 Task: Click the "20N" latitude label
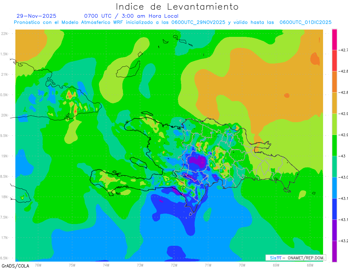point(5,115)
